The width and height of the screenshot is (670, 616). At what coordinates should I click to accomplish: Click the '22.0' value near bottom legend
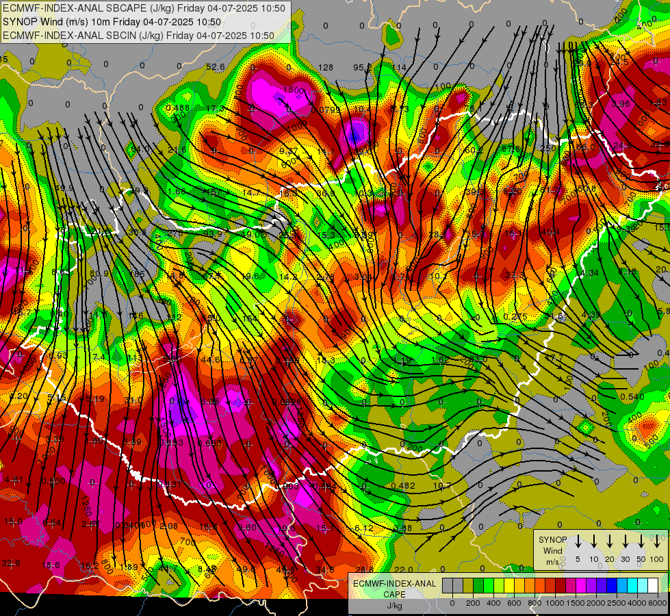click(403, 569)
